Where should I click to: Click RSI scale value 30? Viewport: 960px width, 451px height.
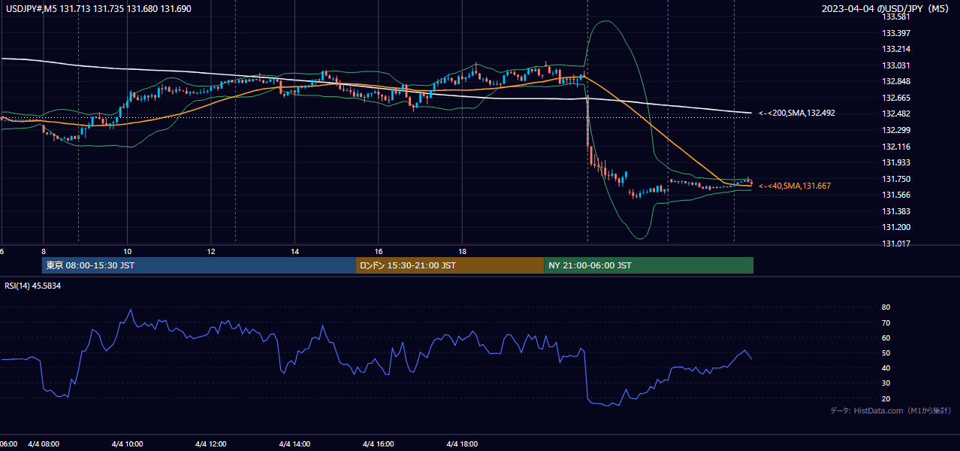pyautogui.click(x=886, y=383)
